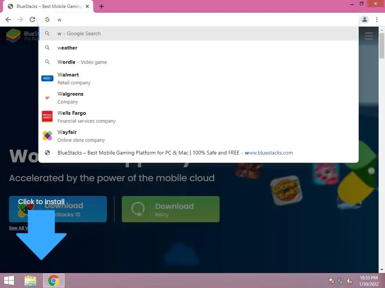Click the network tray icon
The image size is (385, 288).
click(x=341, y=281)
